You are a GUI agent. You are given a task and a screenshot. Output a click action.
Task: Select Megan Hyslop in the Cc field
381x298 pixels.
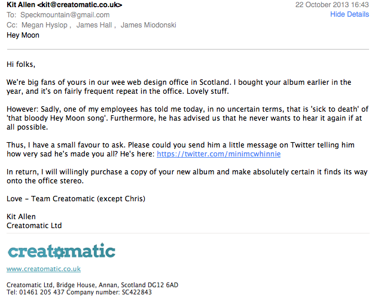(47, 25)
